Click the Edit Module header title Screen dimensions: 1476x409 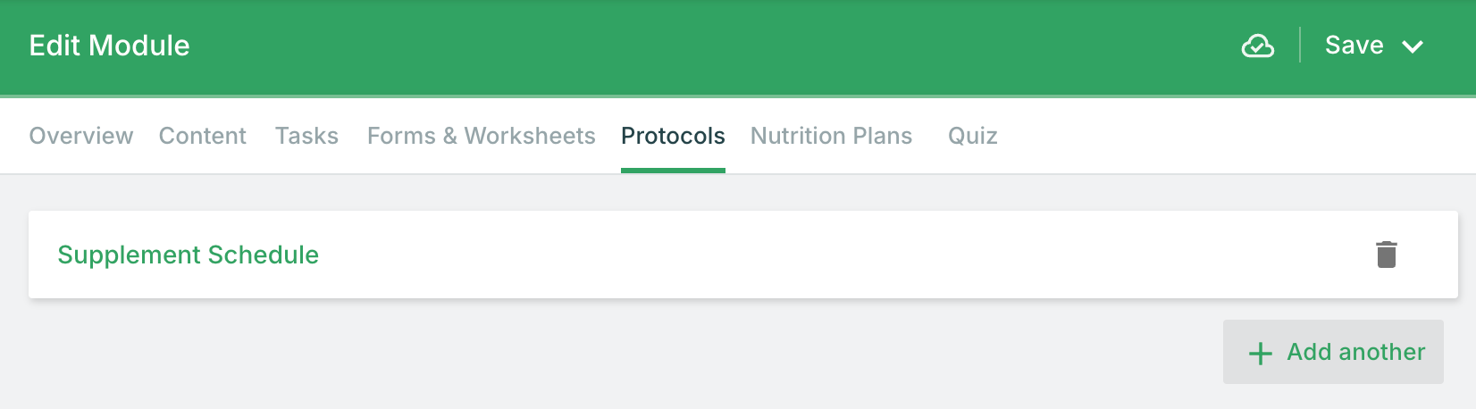[x=109, y=46]
